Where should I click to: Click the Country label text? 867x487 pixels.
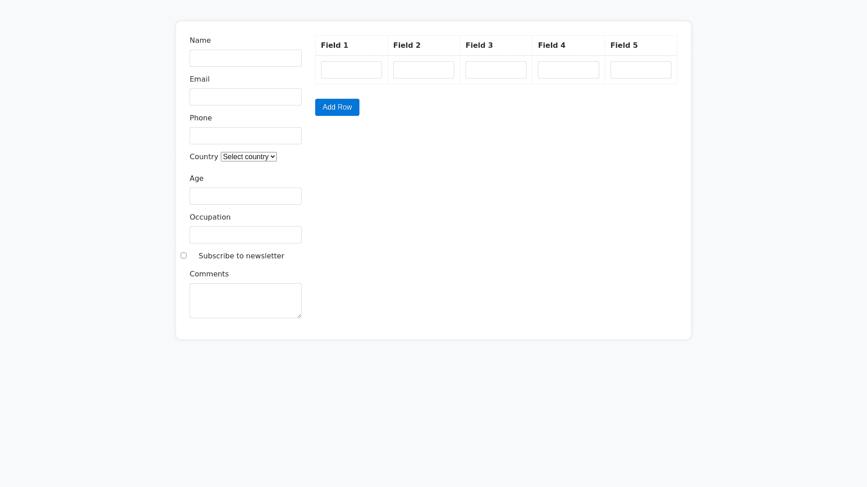204,157
